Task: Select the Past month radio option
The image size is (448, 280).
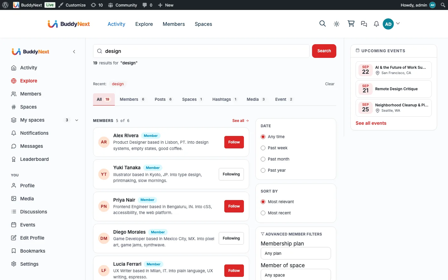Action: [263, 159]
